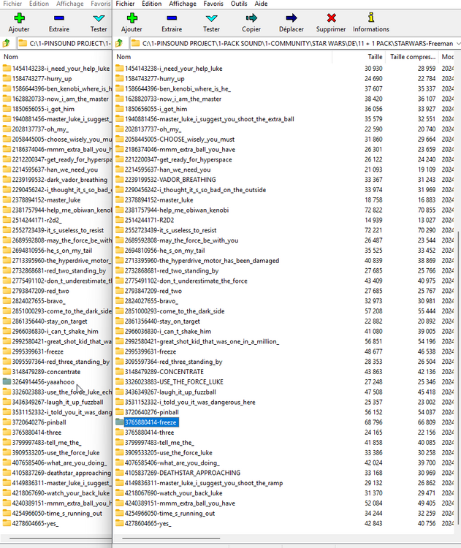Screen dimensions: 461x548
Task: Open Favoris menu in right window
Action: click(213, 4)
